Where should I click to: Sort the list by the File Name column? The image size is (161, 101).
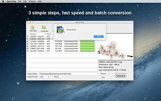tap(33, 34)
